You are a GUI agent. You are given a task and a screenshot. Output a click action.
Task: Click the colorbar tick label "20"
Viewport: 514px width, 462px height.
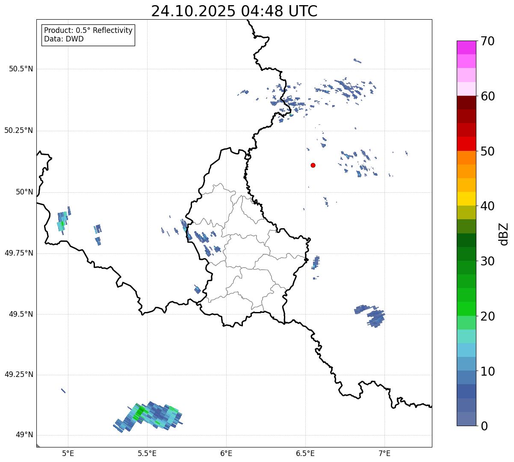[487, 316]
